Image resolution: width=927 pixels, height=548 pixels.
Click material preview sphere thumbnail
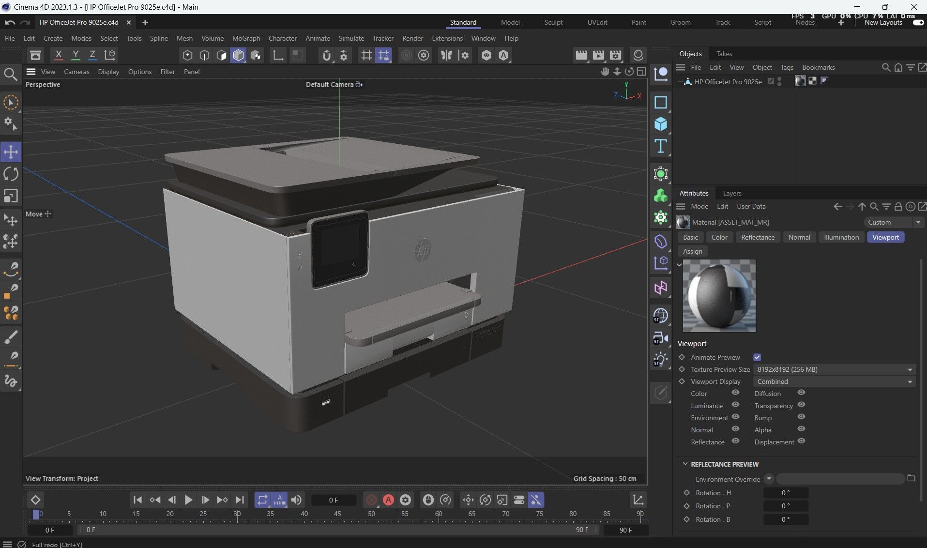point(719,296)
